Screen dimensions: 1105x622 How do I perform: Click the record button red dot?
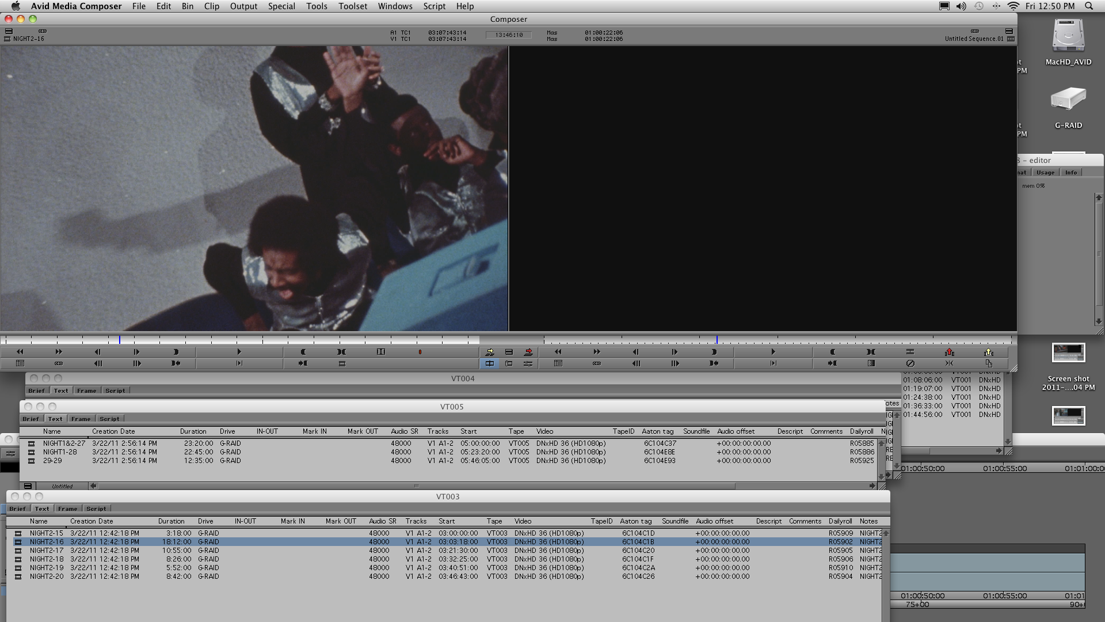point(420,352)
